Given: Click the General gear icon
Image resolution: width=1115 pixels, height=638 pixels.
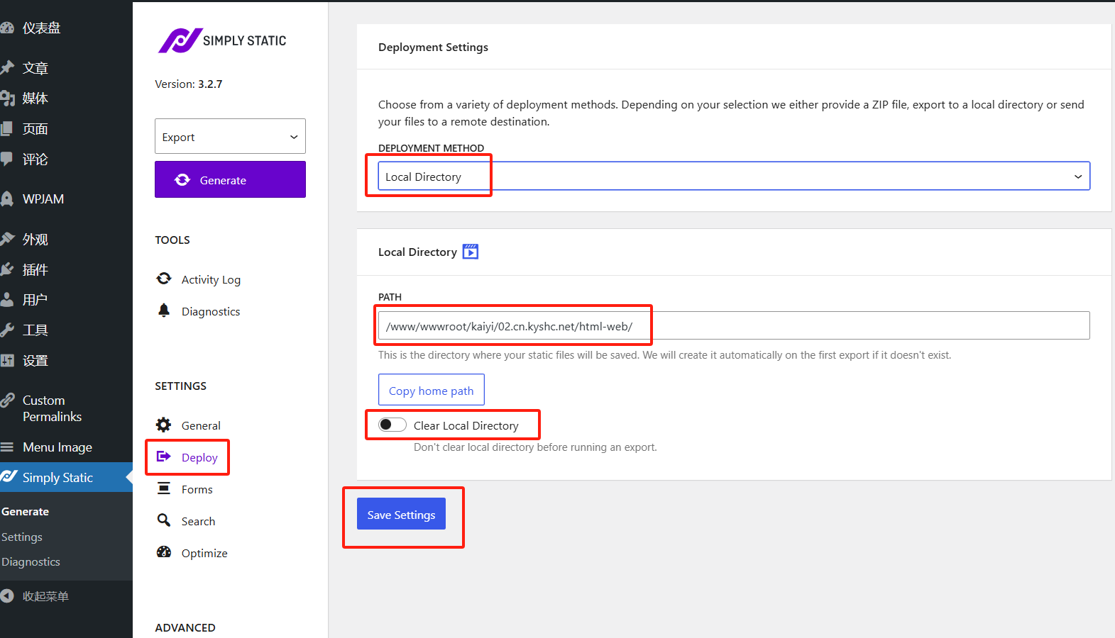Looking at the screenshot, I should click(164, 425).
